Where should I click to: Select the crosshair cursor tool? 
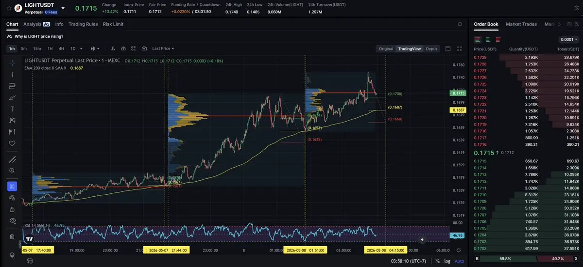(12, 62)
